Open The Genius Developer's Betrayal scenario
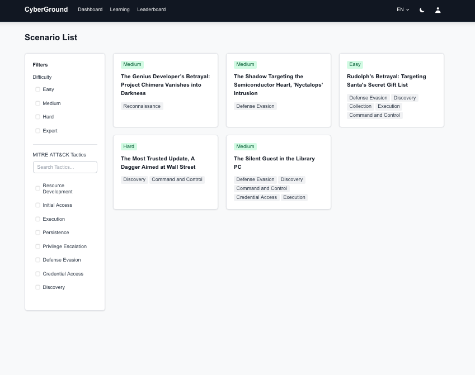Image resolution: width=475 pixels, height=375 pixels. [x=165, y=84]
